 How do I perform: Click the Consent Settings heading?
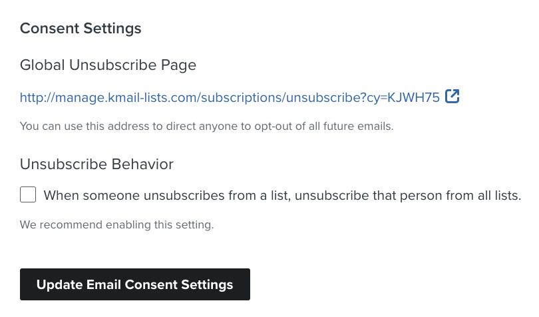tap(81, 29)
